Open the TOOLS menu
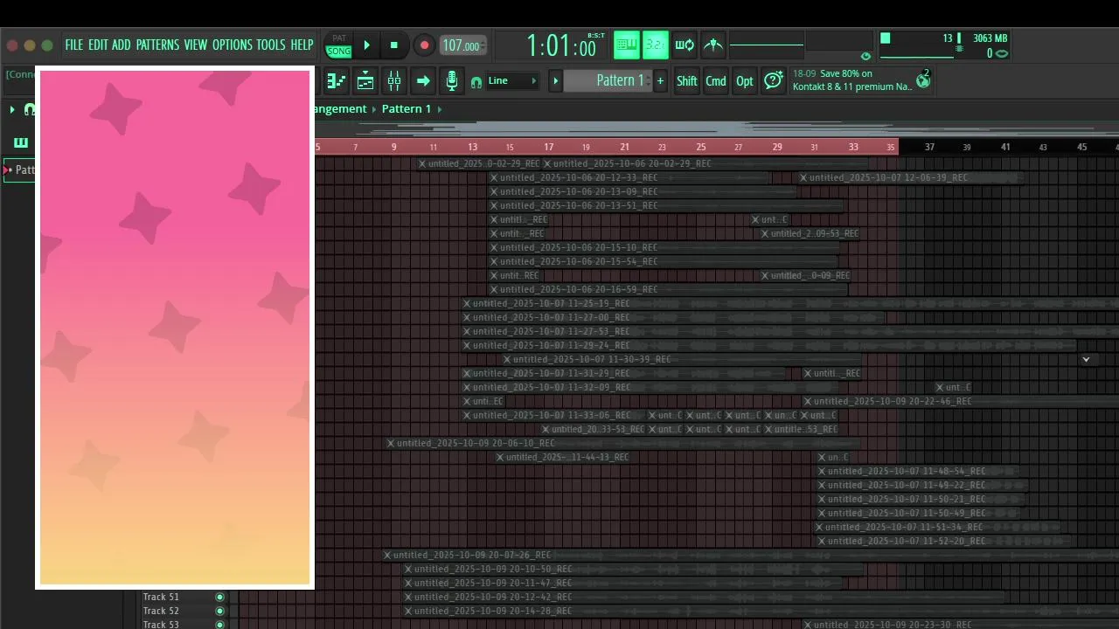 [271, 45]
